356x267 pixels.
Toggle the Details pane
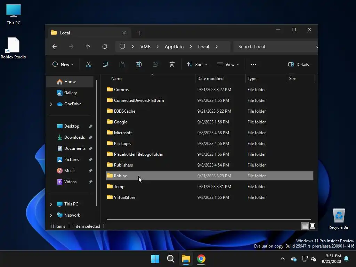point(298,64)
